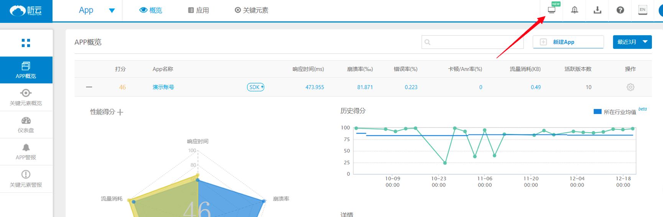
Task: Click the crash rate value 81.871
Action: coord(365,87)
